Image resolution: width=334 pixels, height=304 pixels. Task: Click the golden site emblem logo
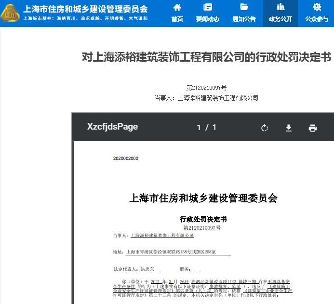[x=10, y=13]
